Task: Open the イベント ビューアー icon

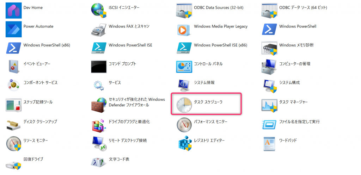Action: [14, 67]
